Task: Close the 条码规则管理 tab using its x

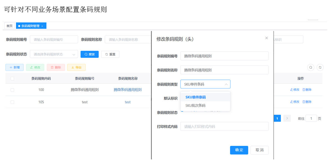Action: pyautogui.click(x=42, y=26)
